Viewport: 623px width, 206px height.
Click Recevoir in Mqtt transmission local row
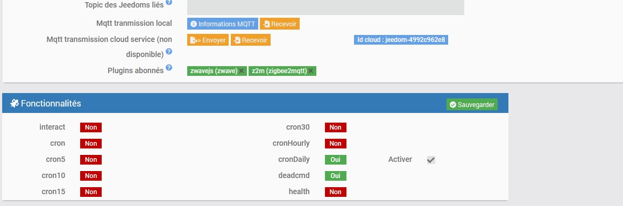pos(280,24)
